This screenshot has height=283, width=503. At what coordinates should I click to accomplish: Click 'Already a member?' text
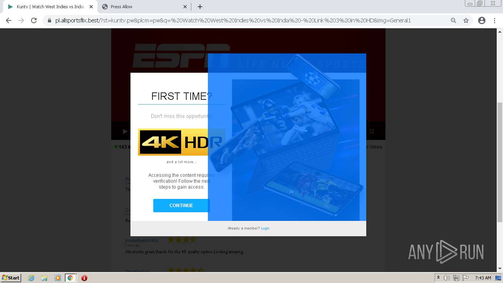click(244, 228)
